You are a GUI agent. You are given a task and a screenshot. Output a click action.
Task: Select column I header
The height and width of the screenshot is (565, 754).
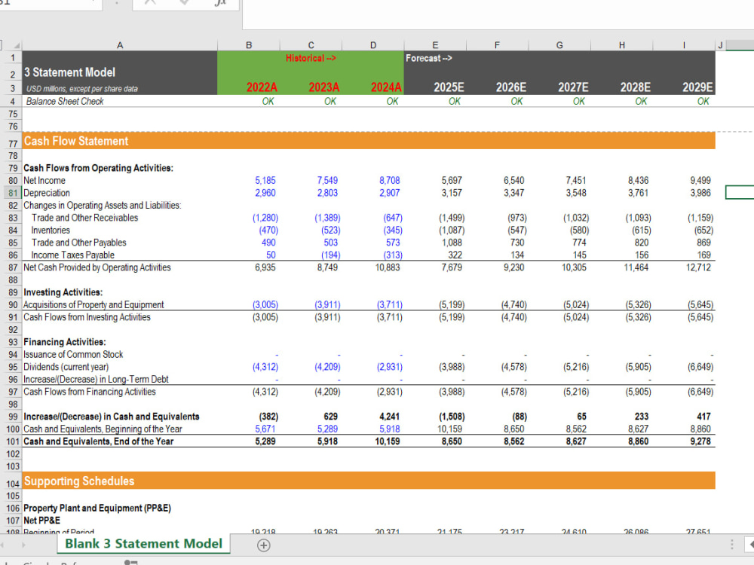coord(684,45)
